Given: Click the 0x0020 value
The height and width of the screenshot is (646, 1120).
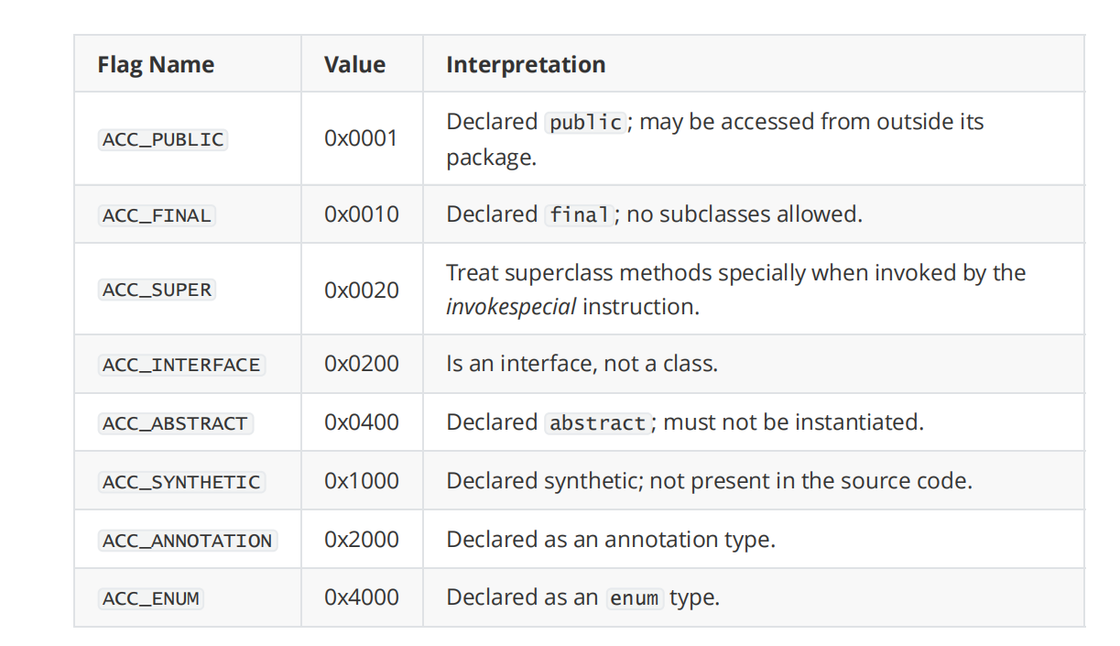Looking at the screenshot, I should 362,290.
